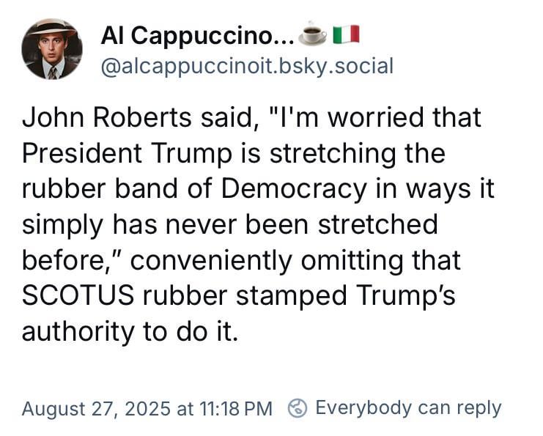Click "simply has never been stretched" line
This screenshot has width=543, height=436.
229,224
